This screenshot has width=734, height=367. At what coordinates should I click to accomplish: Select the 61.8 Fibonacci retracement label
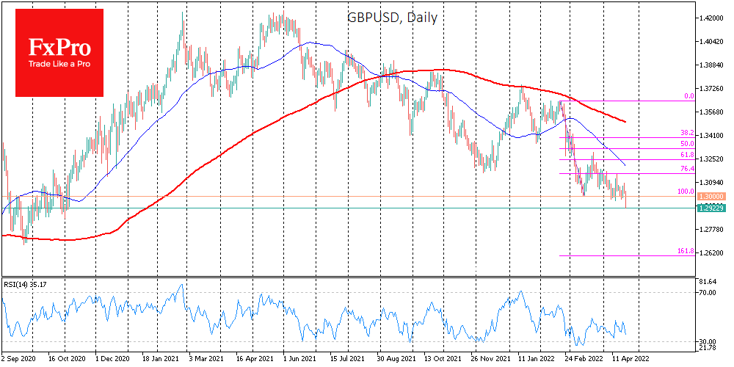[x=687, y=155]
